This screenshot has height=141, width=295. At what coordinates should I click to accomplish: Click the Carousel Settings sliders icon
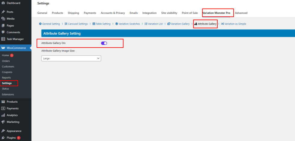(66, 24)
